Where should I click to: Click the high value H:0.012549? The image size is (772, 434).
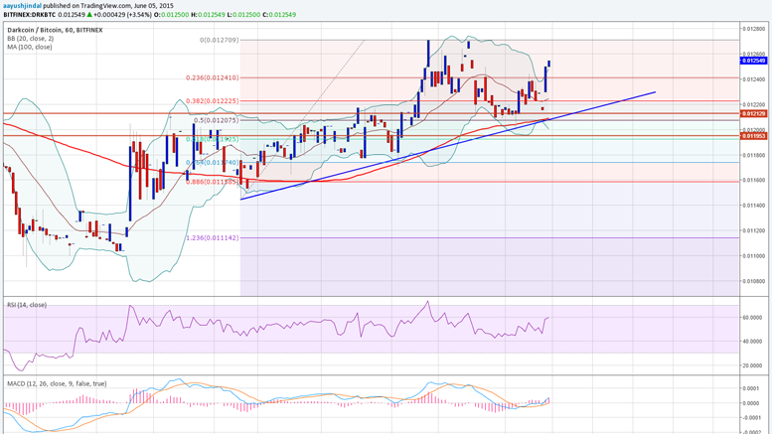(x=209, y=15)
